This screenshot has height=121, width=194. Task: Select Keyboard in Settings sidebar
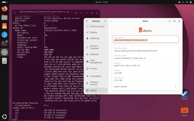pyautogui.click(x=96, y=54)
